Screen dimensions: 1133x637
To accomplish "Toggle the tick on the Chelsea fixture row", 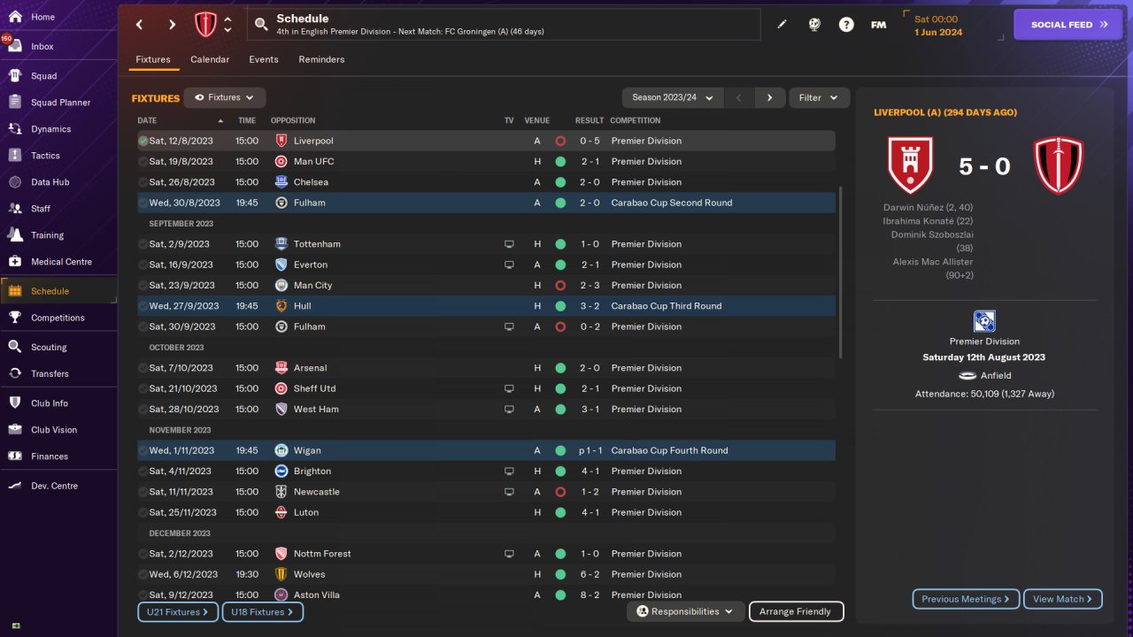I will pyautogui.click(x=143, y=182).
